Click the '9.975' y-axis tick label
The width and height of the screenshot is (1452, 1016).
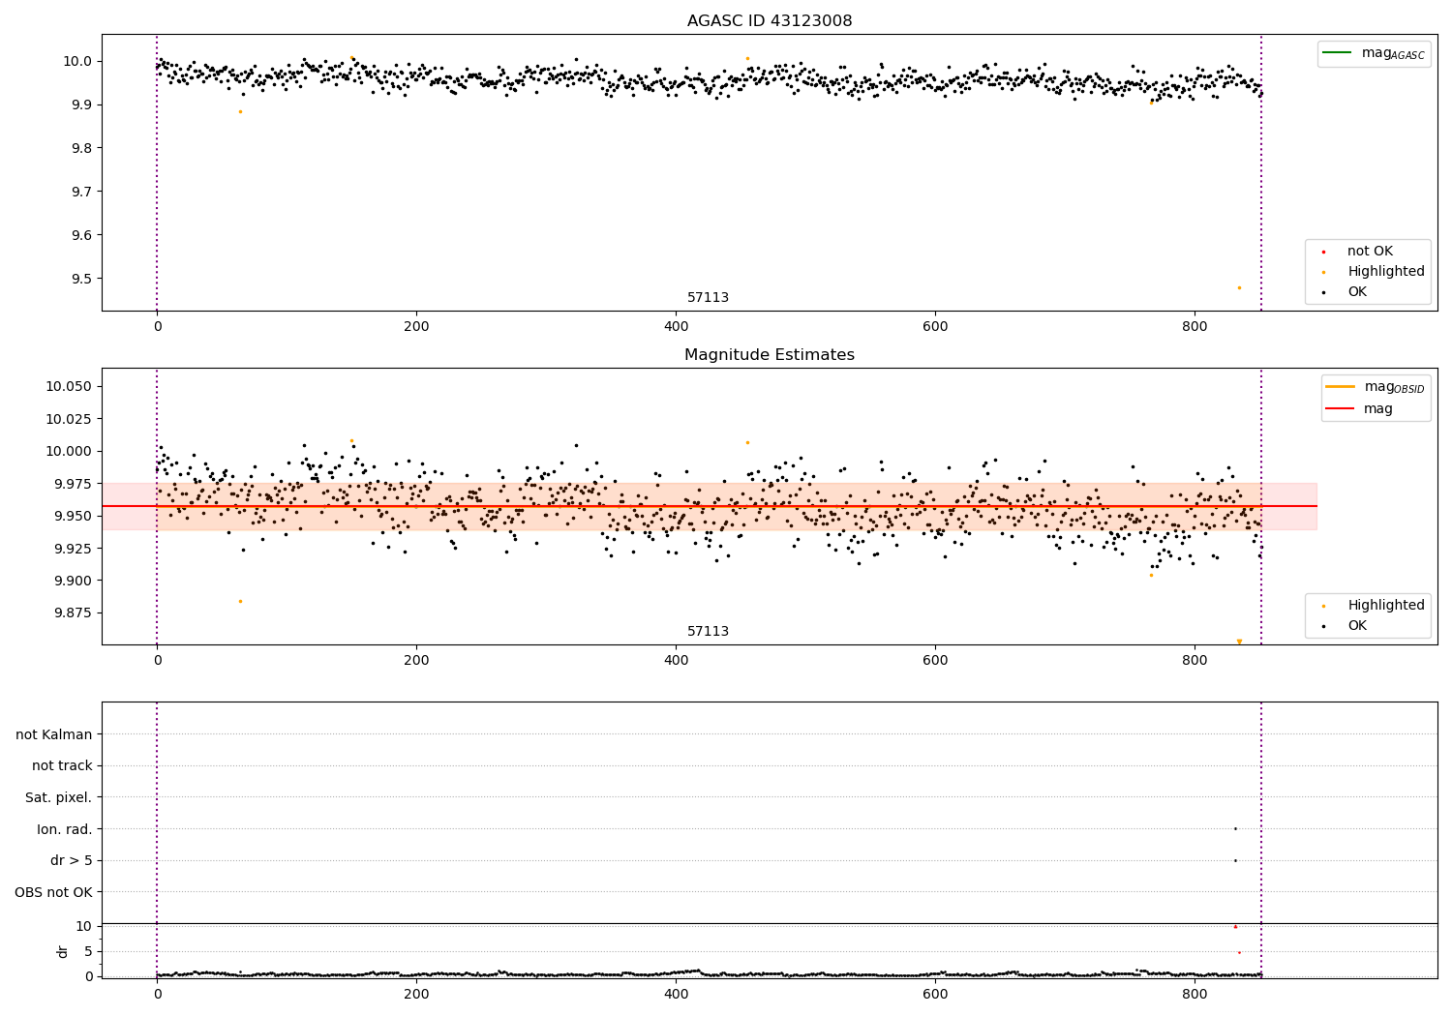click(x=73, y=484)
